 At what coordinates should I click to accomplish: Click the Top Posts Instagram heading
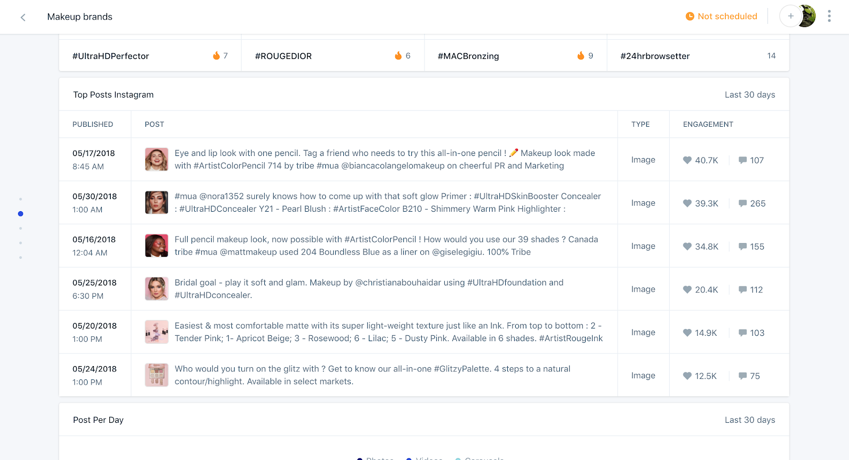point(114,94)
